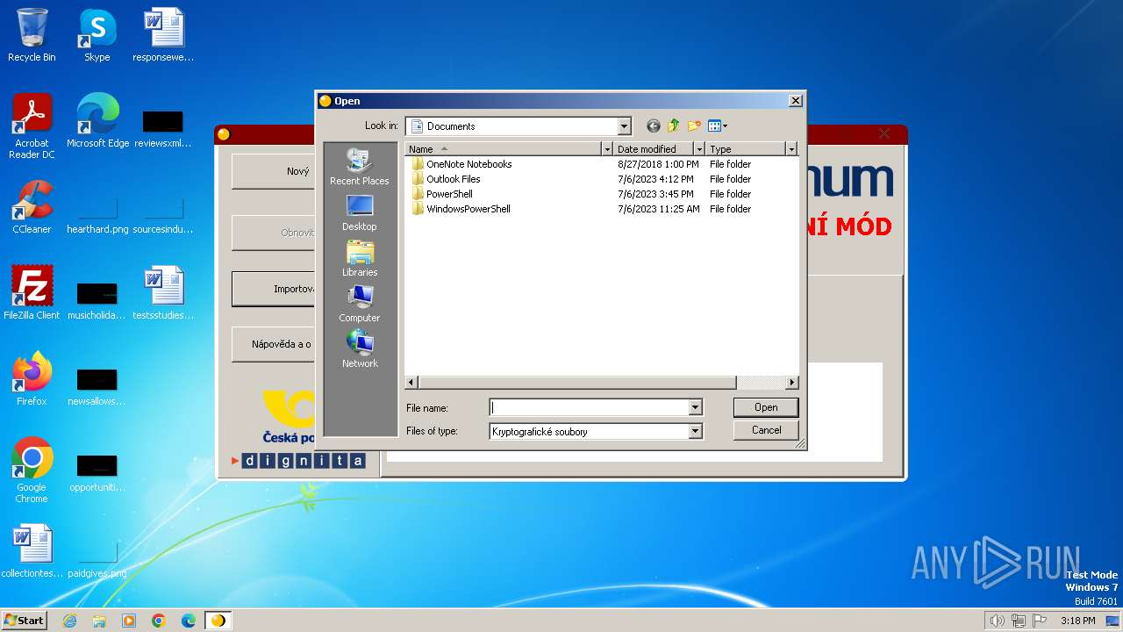The image size is (1123, 632).
Task: Open Windows Media Player from taskbar
Action: tap(129, 621)
